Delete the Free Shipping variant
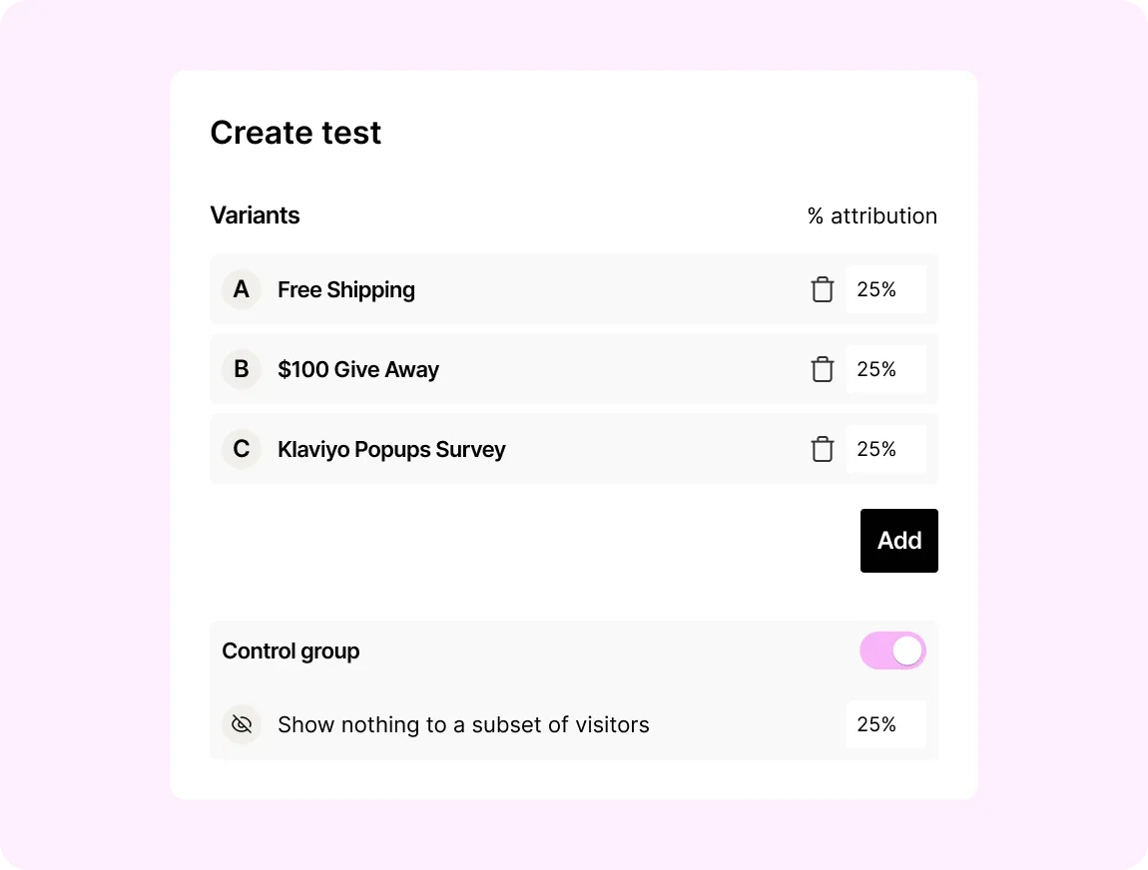This screenshot has width=1148, height=870. click(x=822, y=289)
